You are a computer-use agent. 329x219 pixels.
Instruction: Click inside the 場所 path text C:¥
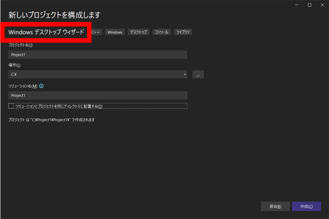(x=14, y=75)
